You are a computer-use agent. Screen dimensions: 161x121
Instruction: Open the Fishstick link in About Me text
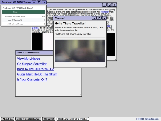pos(105,12)
